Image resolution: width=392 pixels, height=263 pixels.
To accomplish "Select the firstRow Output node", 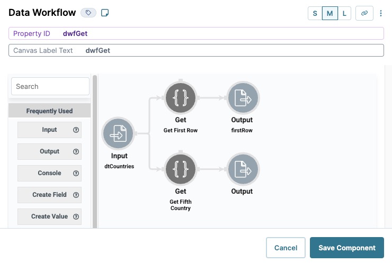I will [x=243, y=98].
